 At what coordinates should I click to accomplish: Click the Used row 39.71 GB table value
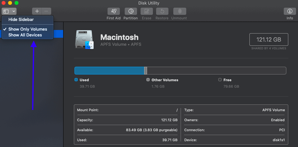tap(170, 140)
